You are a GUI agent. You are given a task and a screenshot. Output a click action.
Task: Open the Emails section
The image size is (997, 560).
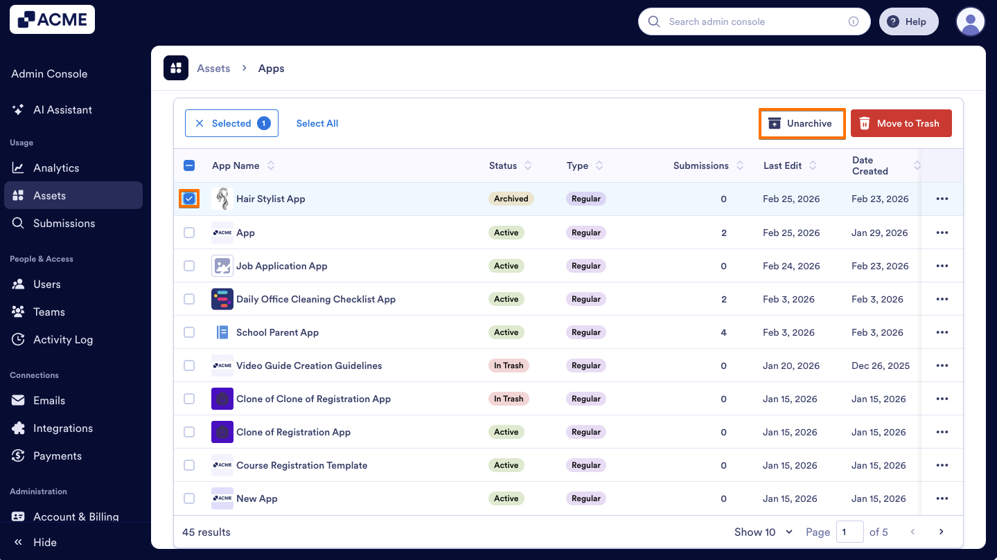(48, 400)
